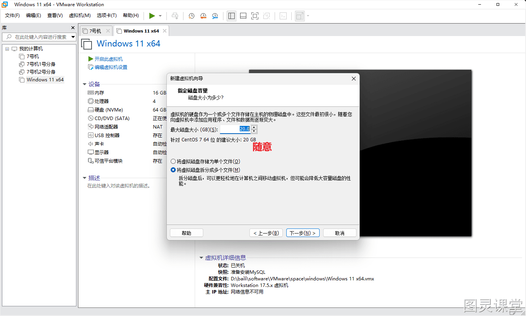Image resolution: width=526 pixels, height=316 pixels.
Task: Click the 取消 cancel button
Action: click(x=339, y=233)
